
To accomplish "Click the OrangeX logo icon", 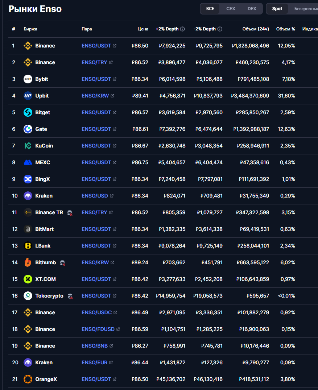I will point(28,379).
